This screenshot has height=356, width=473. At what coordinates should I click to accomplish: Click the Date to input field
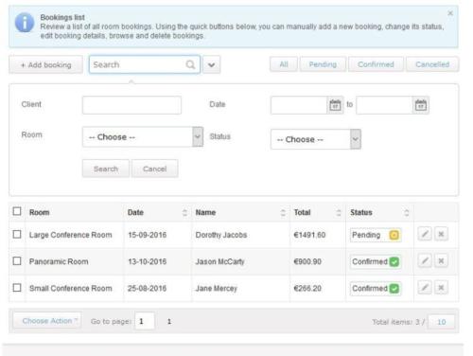(384, 105)
